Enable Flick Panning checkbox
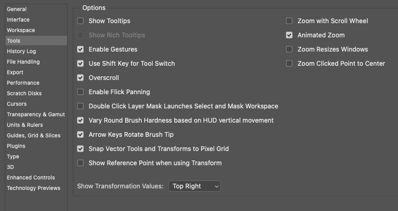This screenshot has height=211, width=398. [80, 92]
